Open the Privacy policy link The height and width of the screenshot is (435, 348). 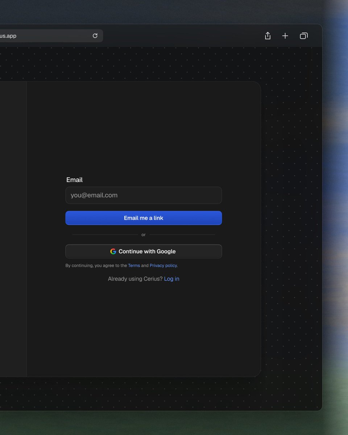(163, 265)
